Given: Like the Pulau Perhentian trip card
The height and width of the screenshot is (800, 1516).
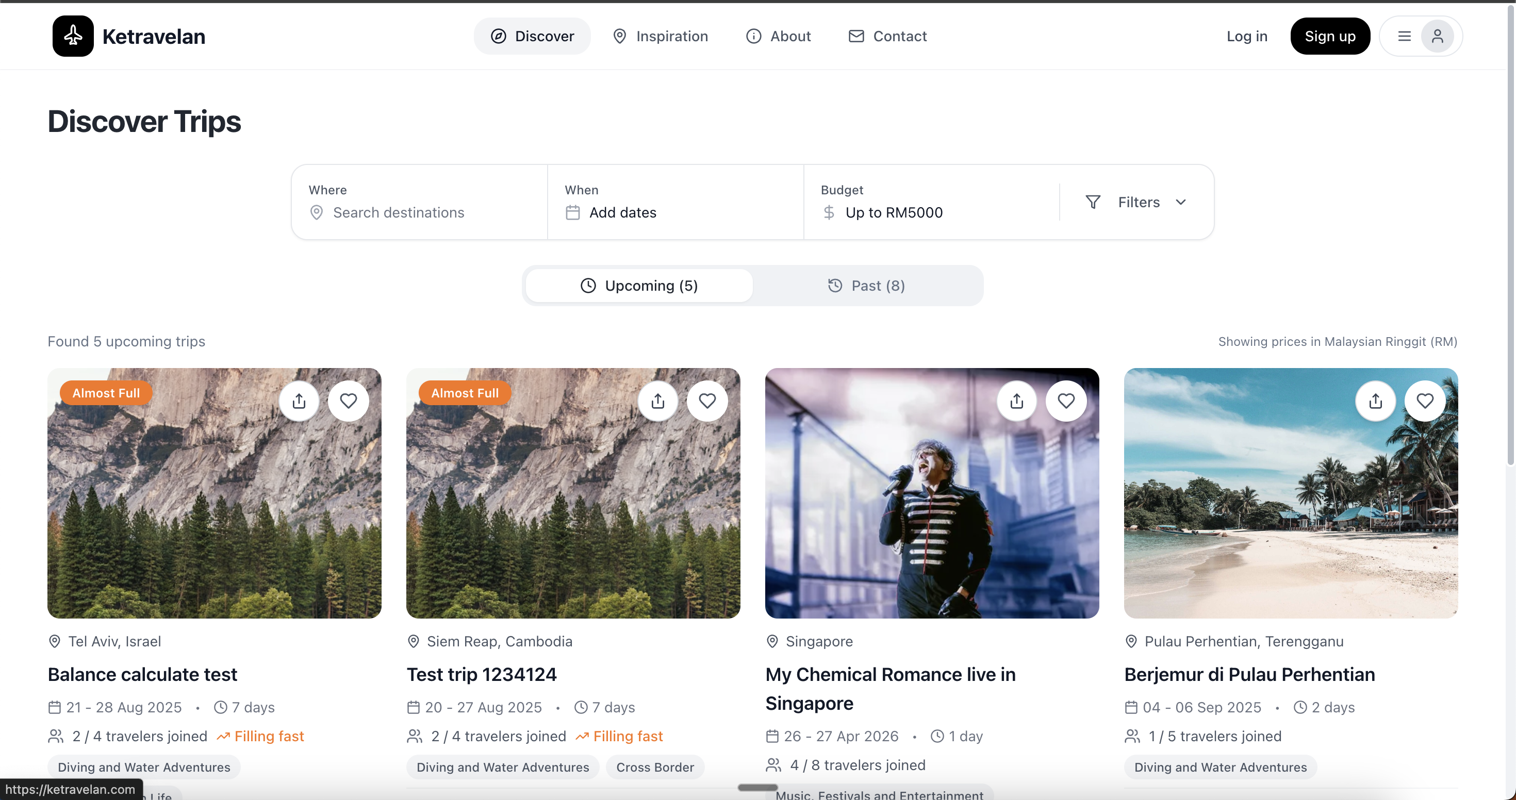Looking at the screenshot, I should tap(1425, 401).
